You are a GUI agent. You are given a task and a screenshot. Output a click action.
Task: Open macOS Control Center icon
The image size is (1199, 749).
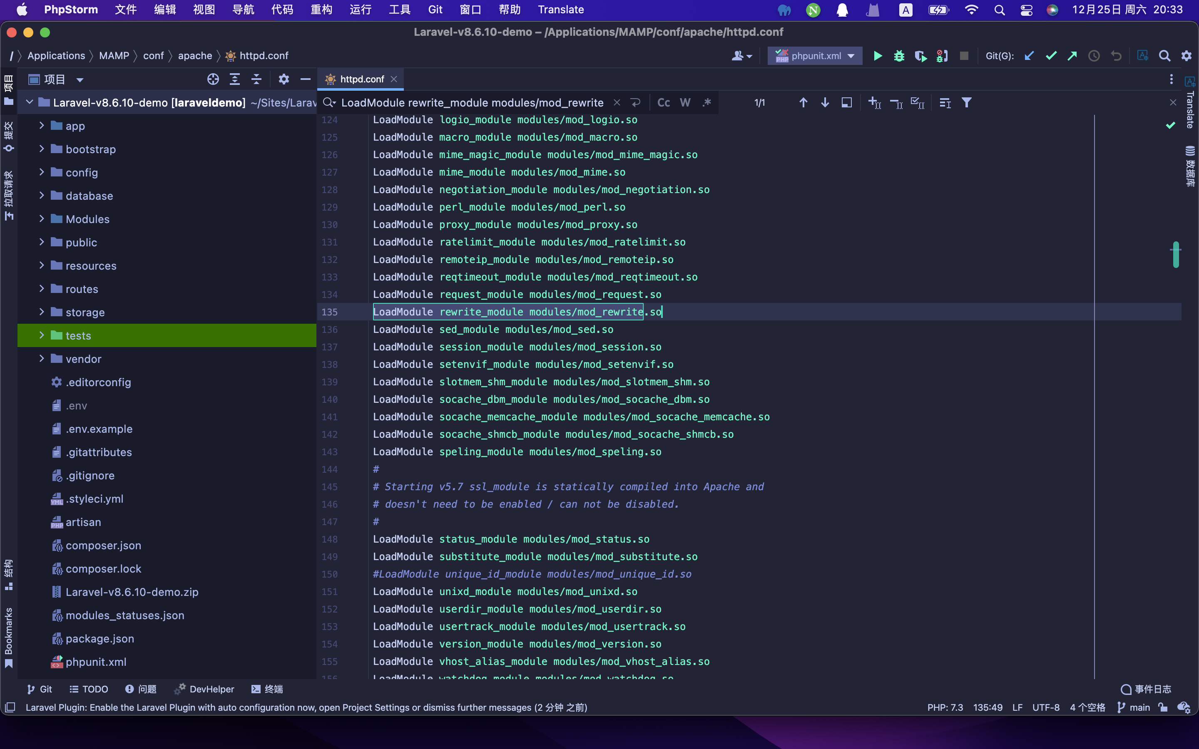[x=1027, y=10]
